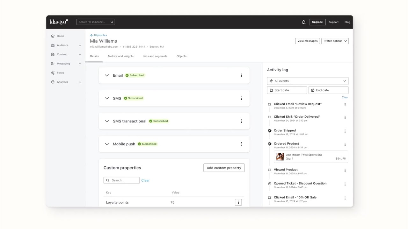
Task: Open options for Viewed Product event
Action: click(x=345, y=170)
